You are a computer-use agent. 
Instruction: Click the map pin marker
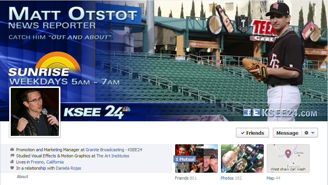point(288,154)
